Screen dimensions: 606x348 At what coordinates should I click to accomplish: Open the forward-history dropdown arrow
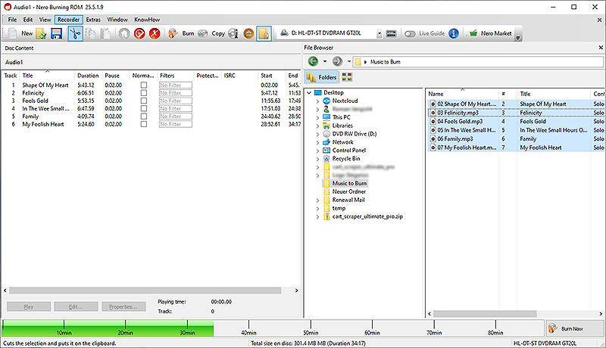click(x=349, y=61)
